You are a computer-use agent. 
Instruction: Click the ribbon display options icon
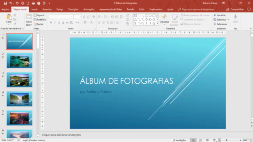coord(223,3)
